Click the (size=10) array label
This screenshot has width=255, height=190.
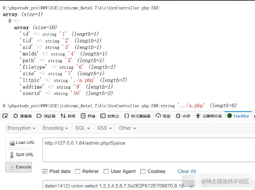point(45,27)
